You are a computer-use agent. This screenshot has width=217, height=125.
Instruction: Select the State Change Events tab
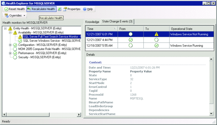(x=117, y=22)
